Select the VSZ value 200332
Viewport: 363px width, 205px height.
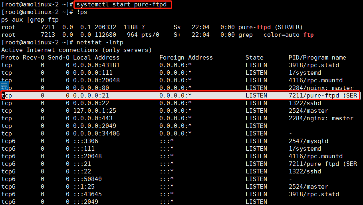(x=105, y=27)
